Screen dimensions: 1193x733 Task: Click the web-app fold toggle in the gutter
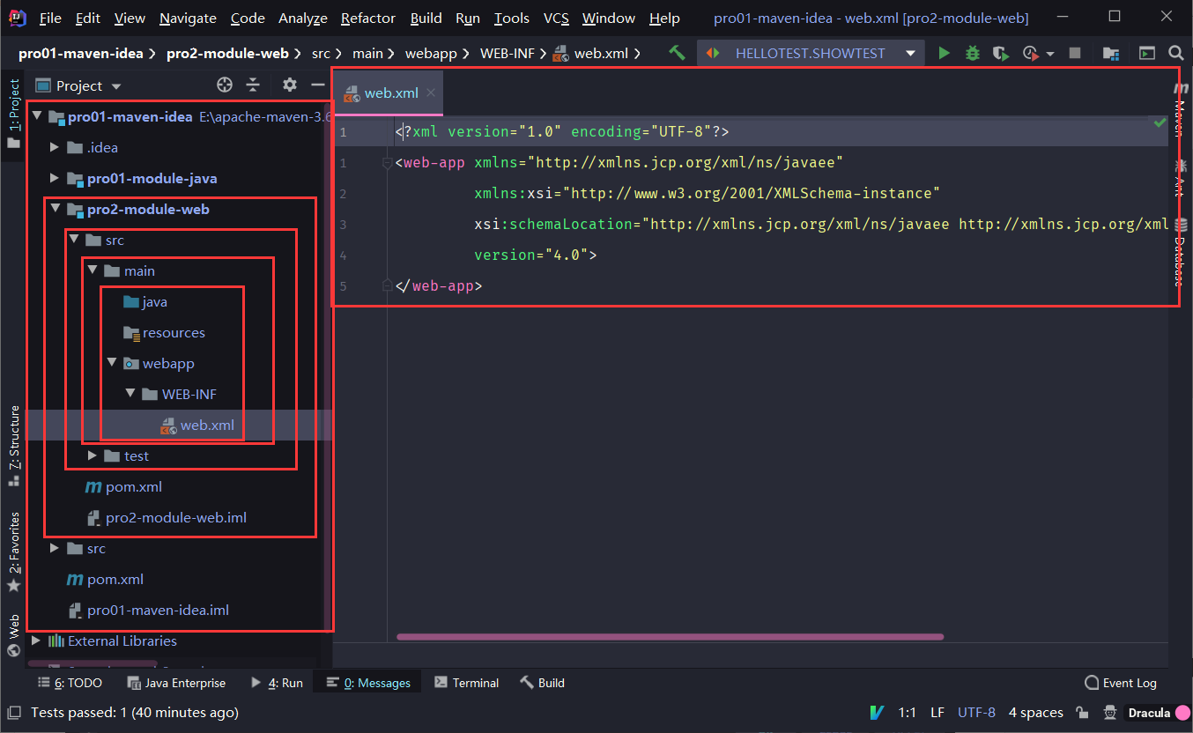(x=387, y=163)
